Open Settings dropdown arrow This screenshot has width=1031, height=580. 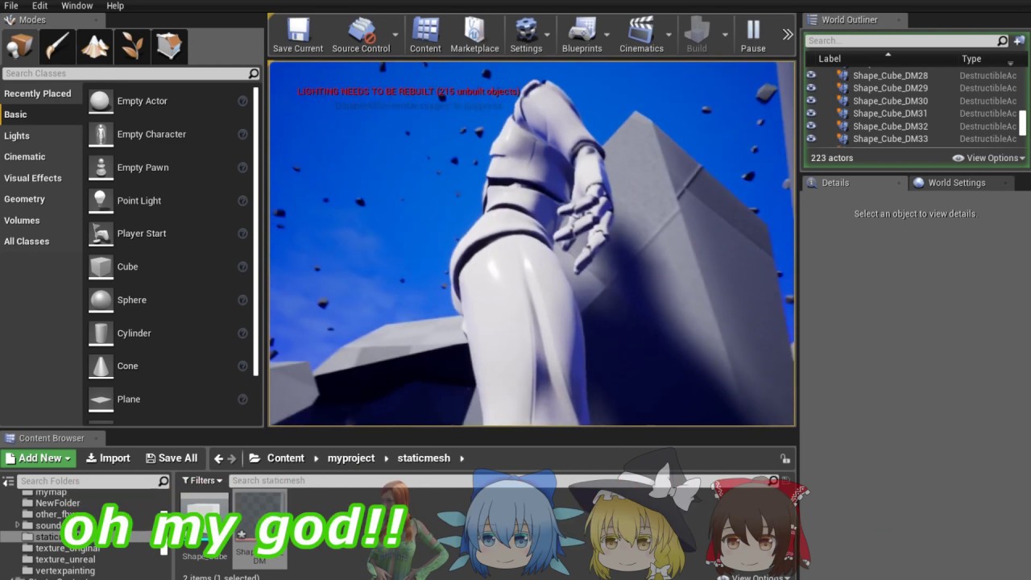(548, 35)
